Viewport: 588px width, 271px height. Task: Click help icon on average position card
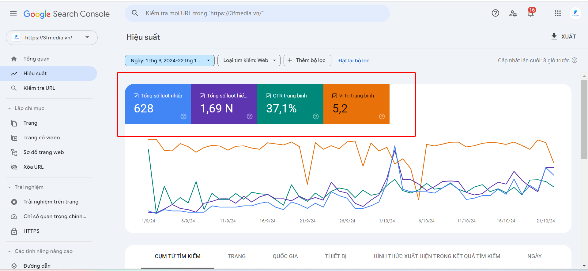(x=382, y=116)
